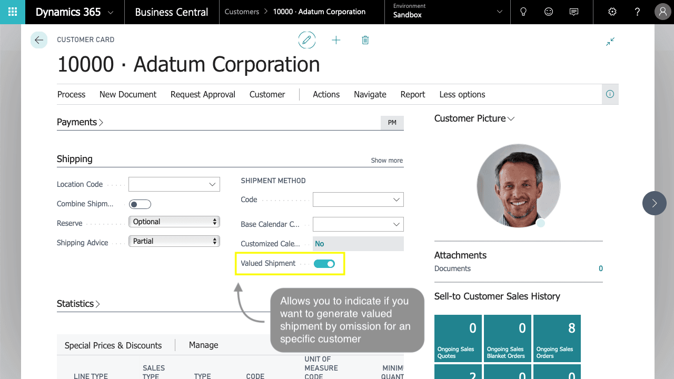Click the 10000 · Adatum Corporation breadcrumb
Viewport: 674px width, 379px height.
pos(319,12)
